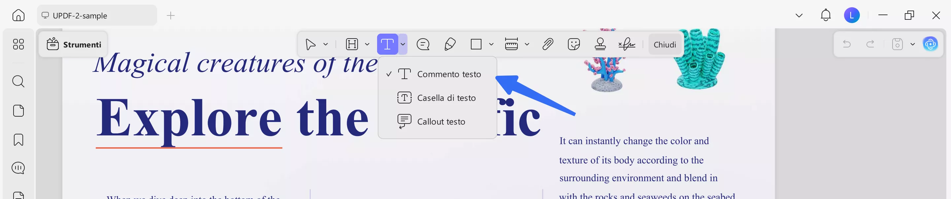Expand the tab list chevron
This screenshot has height=199, width=951.
[799, 15]
